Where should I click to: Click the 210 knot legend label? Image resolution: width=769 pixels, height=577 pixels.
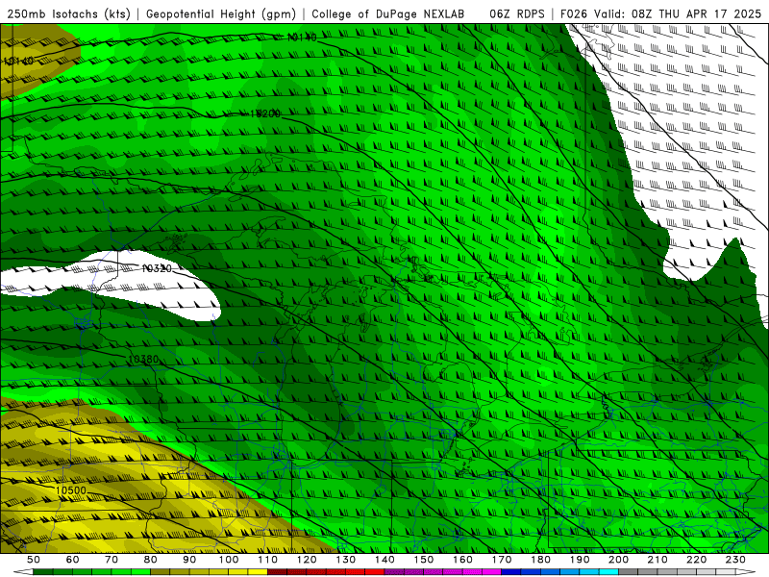click(x=657, y=560)
